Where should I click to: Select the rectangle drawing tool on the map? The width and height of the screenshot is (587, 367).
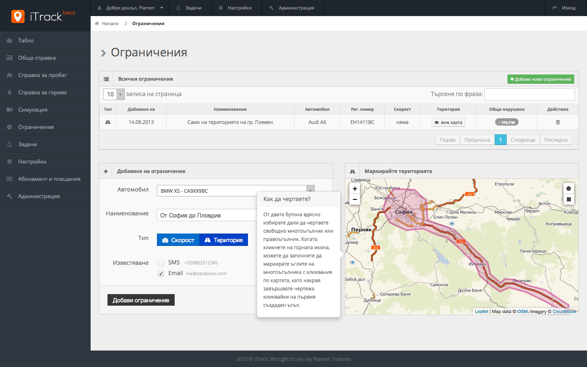click(568, 199)
